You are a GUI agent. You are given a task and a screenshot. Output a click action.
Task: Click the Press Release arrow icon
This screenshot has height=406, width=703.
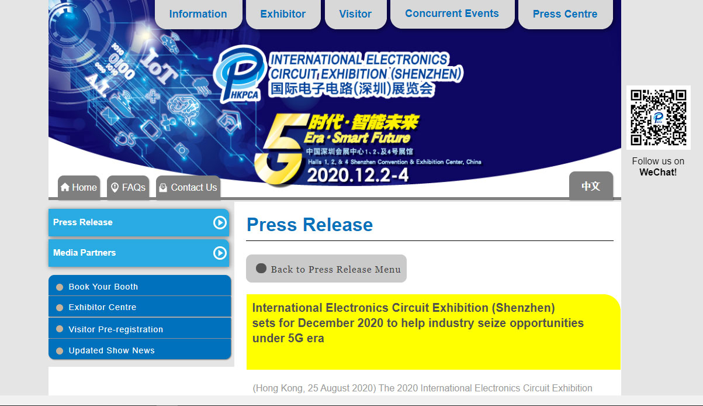(x=220, y=222)
